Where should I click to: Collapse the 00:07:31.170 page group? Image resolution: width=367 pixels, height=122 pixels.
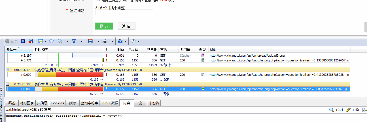click(x=8, y=70)
